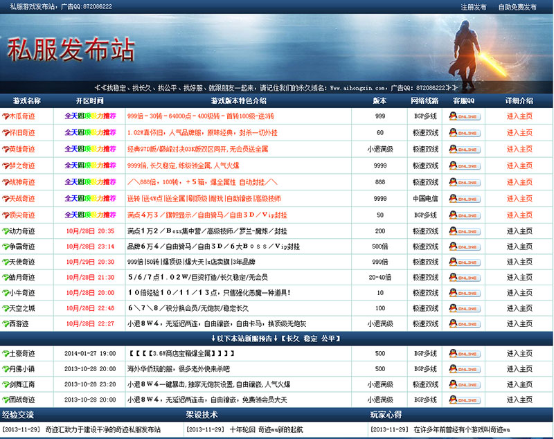The image size is (554, 439).
Task: Click the green icon next to 团战奇迹
Action: (x=6, y=400)
